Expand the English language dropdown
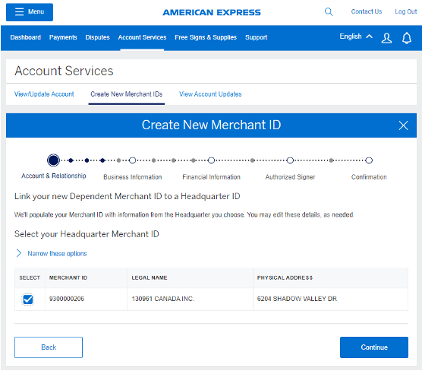 click(356, 36)
